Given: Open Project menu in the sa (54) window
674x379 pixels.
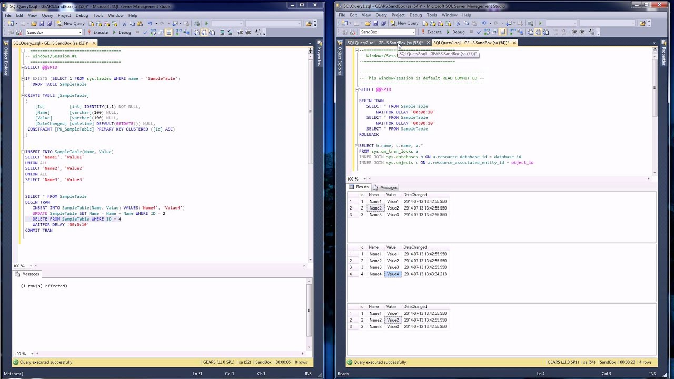Looking at the screenshot, I should pos(398,15).
